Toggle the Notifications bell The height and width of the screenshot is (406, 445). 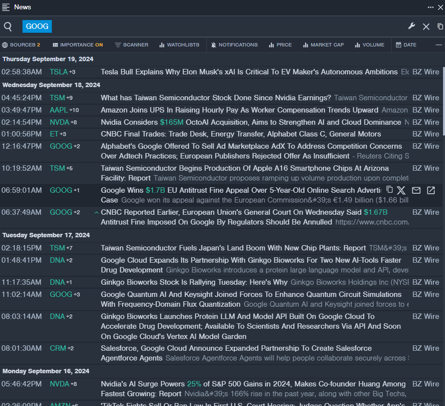click(234, 45)
